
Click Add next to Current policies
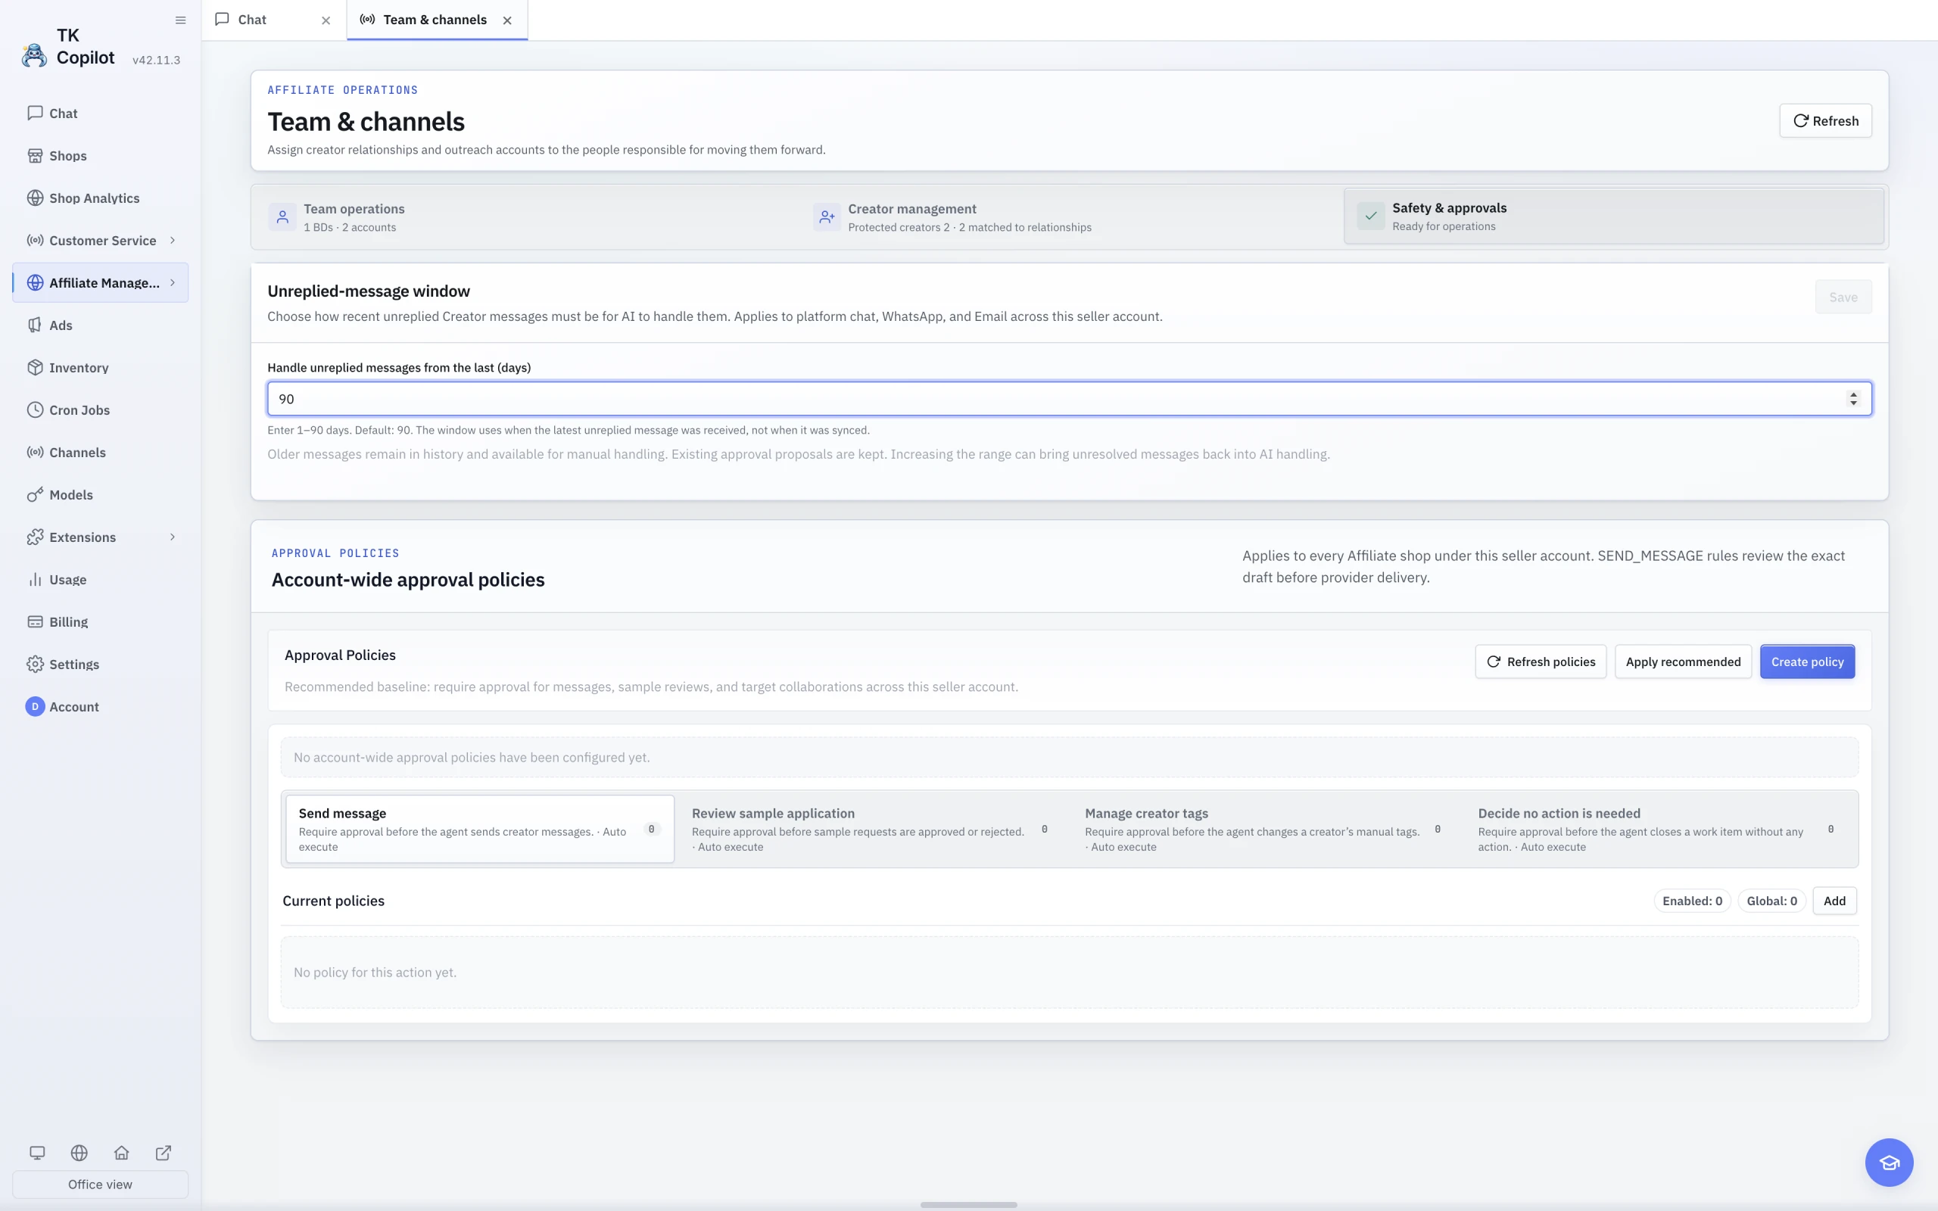coord(1834,901)
